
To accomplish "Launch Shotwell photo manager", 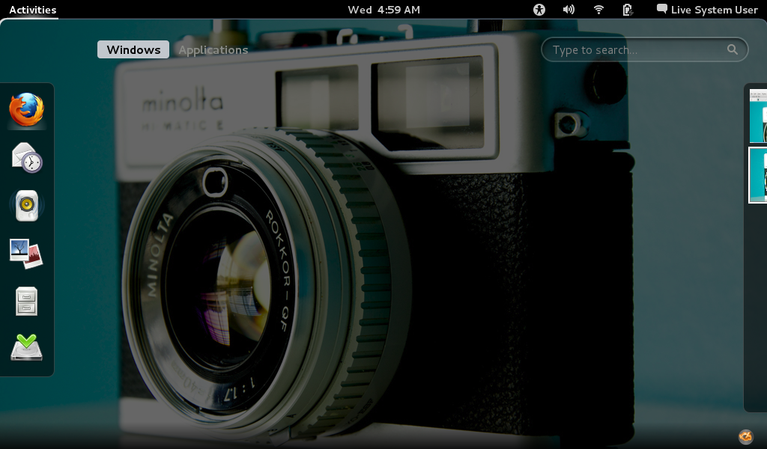I will (x=26, y=254).
